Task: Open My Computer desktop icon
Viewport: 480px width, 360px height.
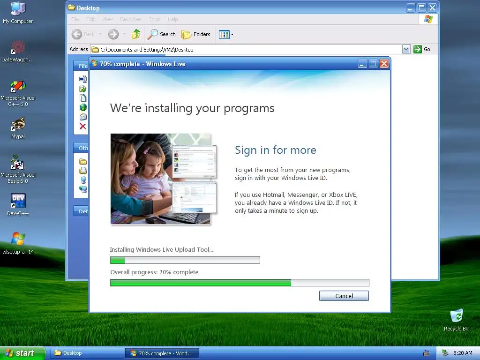Action: click(18, 13)
